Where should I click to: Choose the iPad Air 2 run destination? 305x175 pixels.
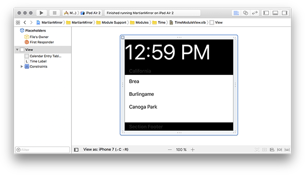91,13
